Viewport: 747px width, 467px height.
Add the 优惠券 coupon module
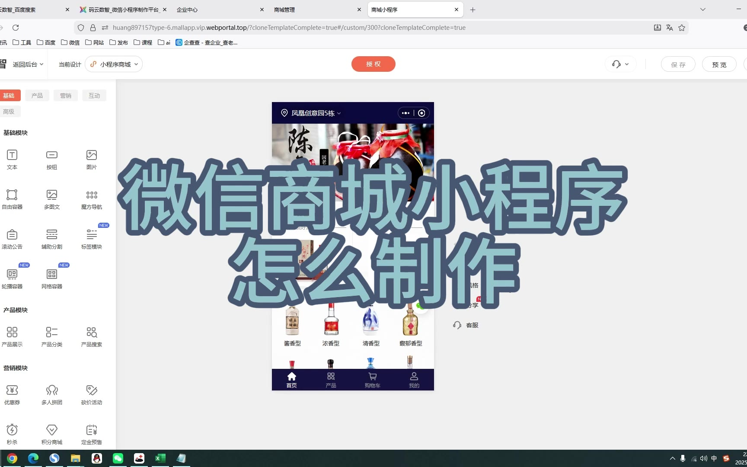click(x=12, y=394)
